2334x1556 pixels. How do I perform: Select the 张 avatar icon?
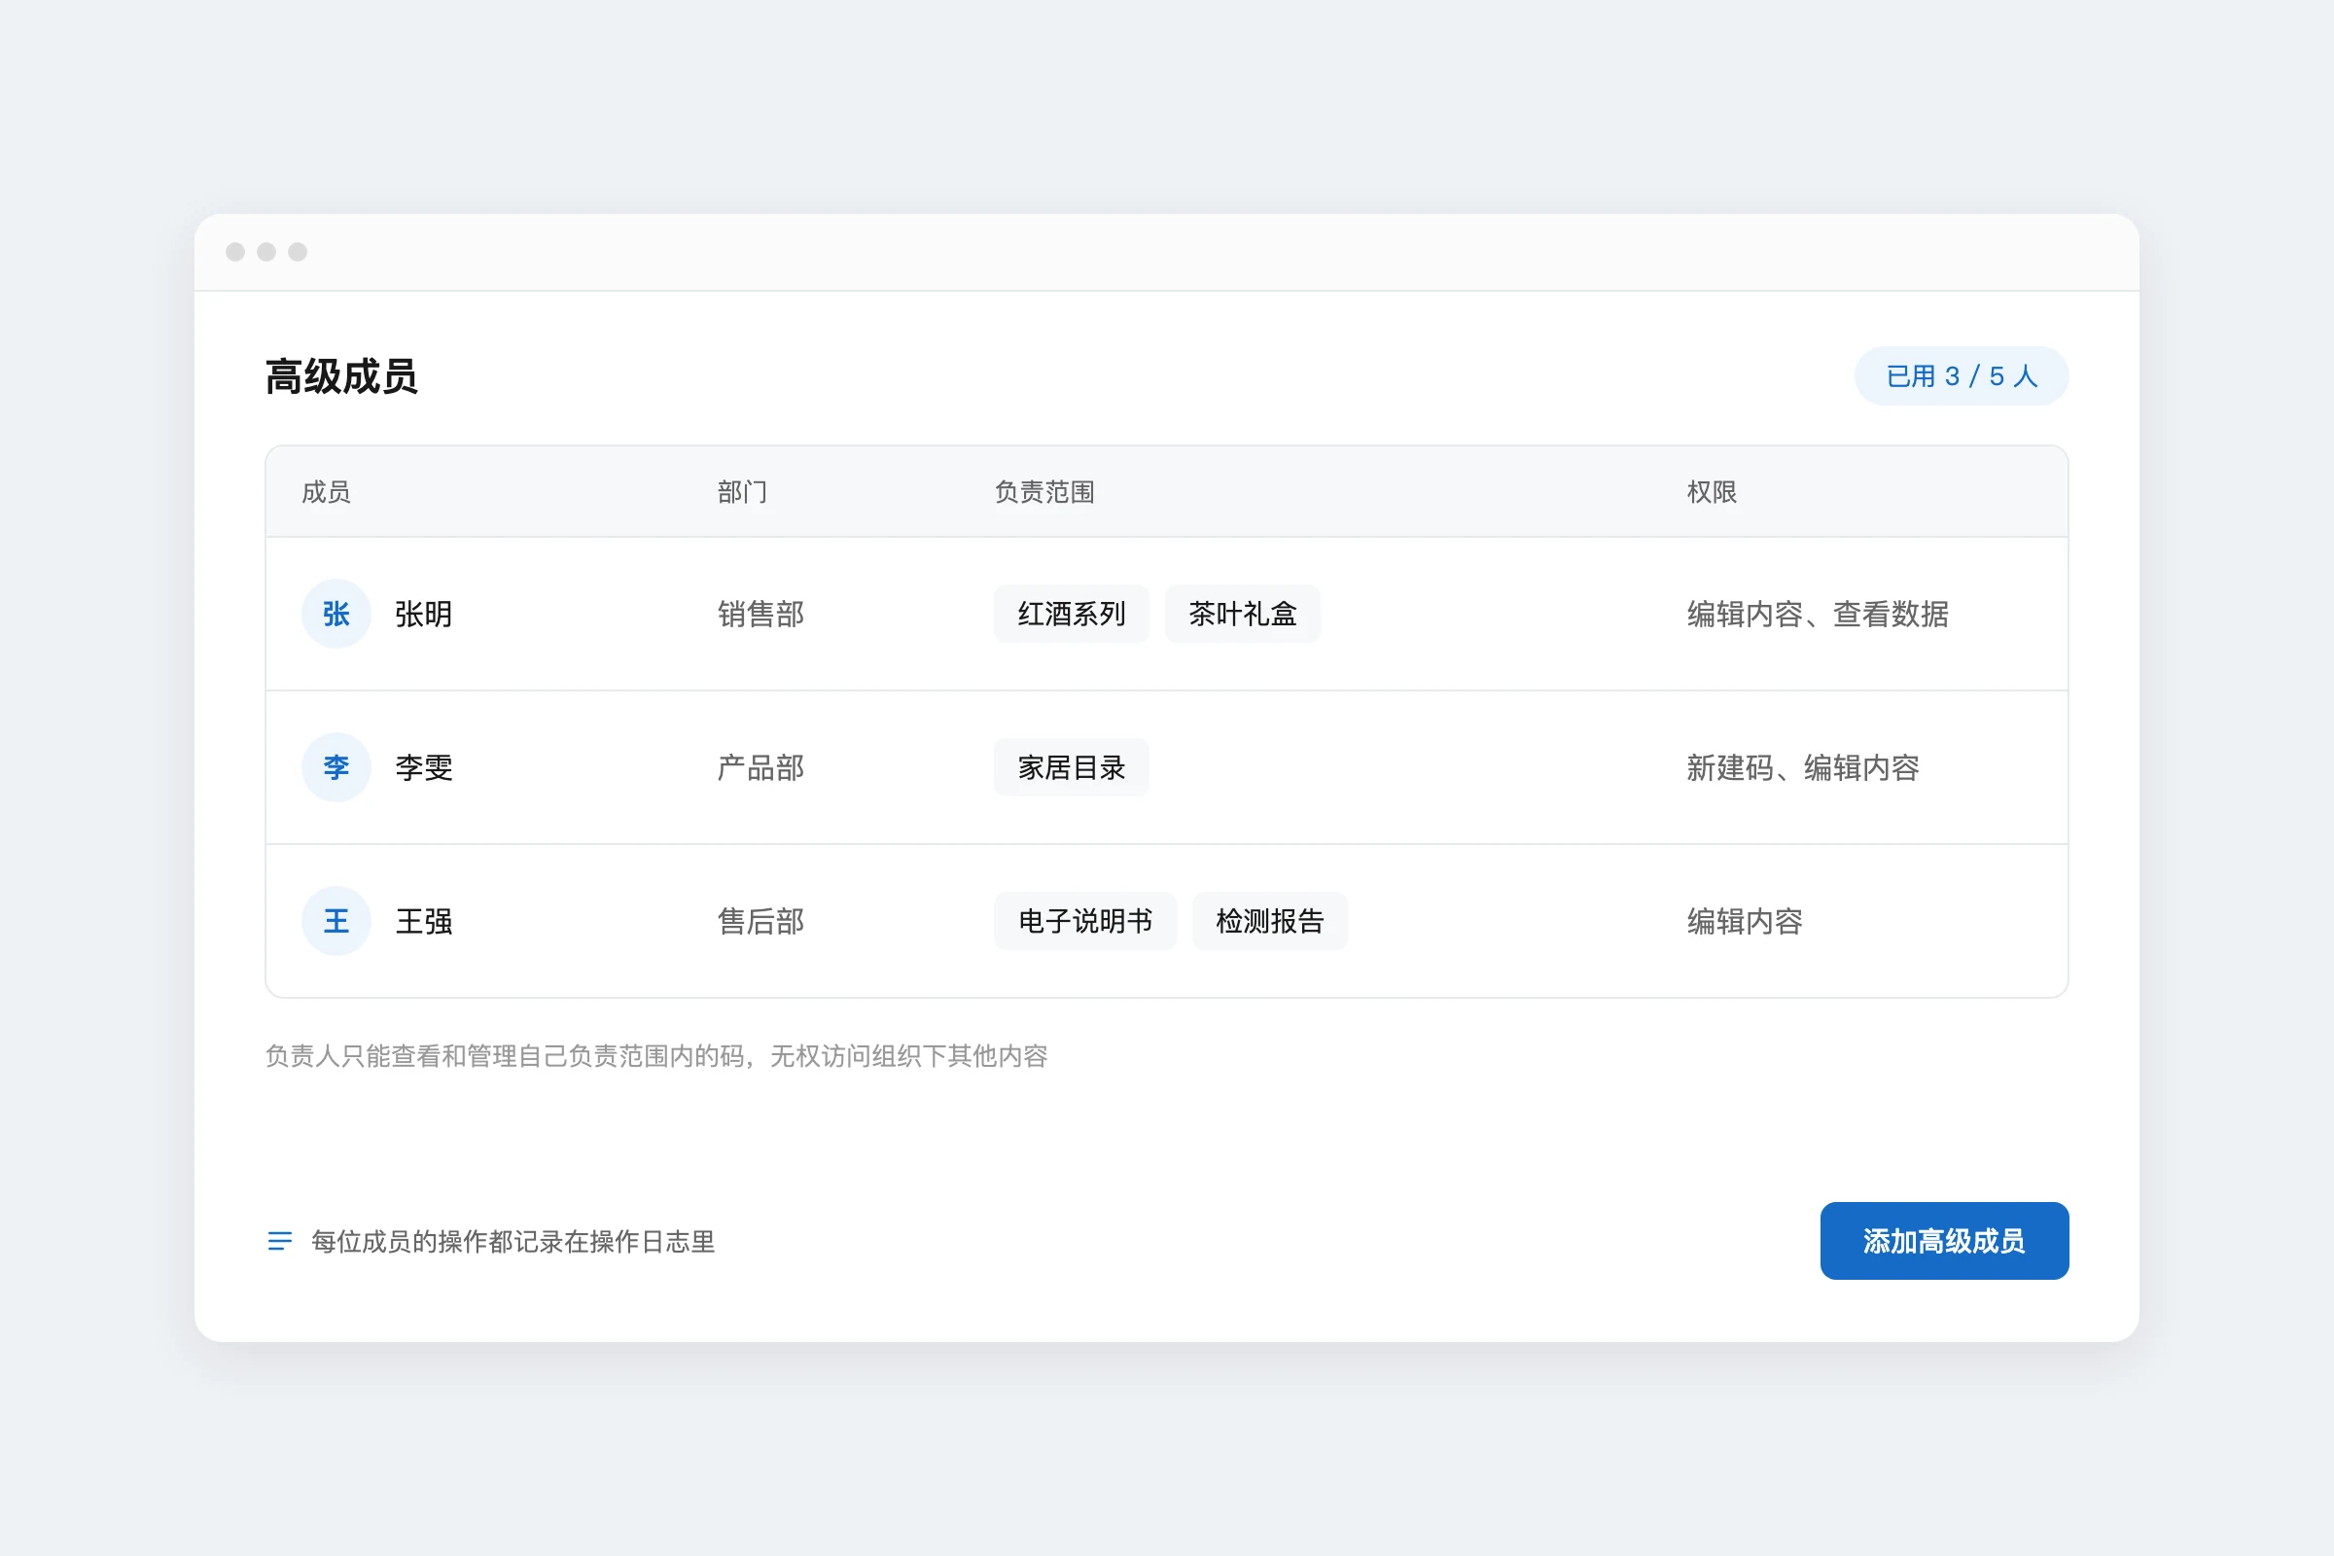pyautogui.click(x=336, y=614)
